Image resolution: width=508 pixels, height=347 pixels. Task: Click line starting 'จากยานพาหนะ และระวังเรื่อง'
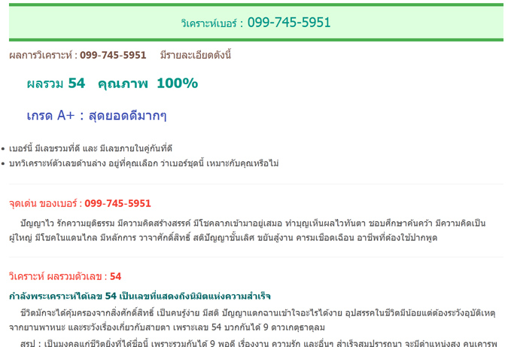click(167, 327)
